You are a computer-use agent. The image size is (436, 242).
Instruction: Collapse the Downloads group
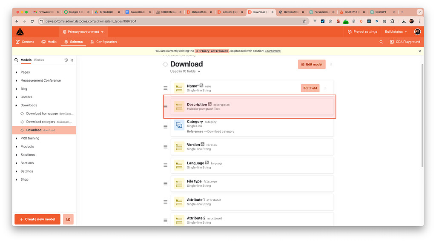(x=17, y=105)
